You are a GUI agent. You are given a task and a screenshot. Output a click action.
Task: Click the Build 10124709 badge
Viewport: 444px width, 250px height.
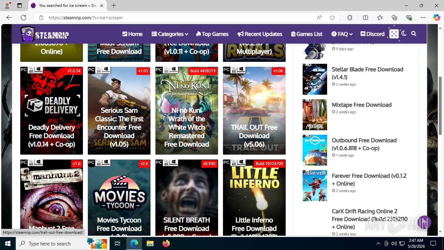pos(269,164)
